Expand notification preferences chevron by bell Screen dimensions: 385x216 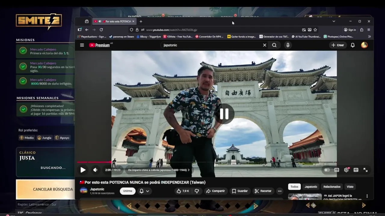coord(147,191)
